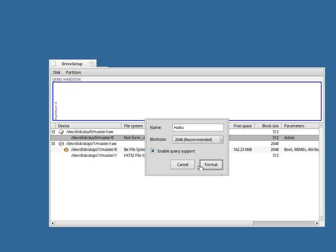Click the DriveSetup window zoom icon
336x252 pixels.
[x=92, y=64]
